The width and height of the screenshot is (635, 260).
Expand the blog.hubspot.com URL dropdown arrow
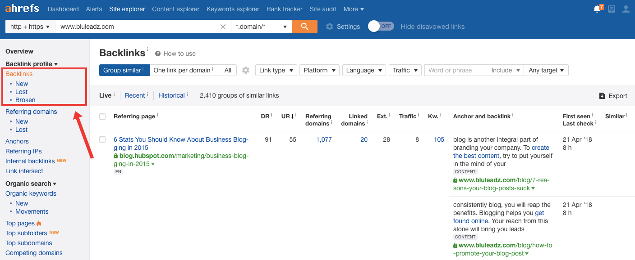[153, 164]
